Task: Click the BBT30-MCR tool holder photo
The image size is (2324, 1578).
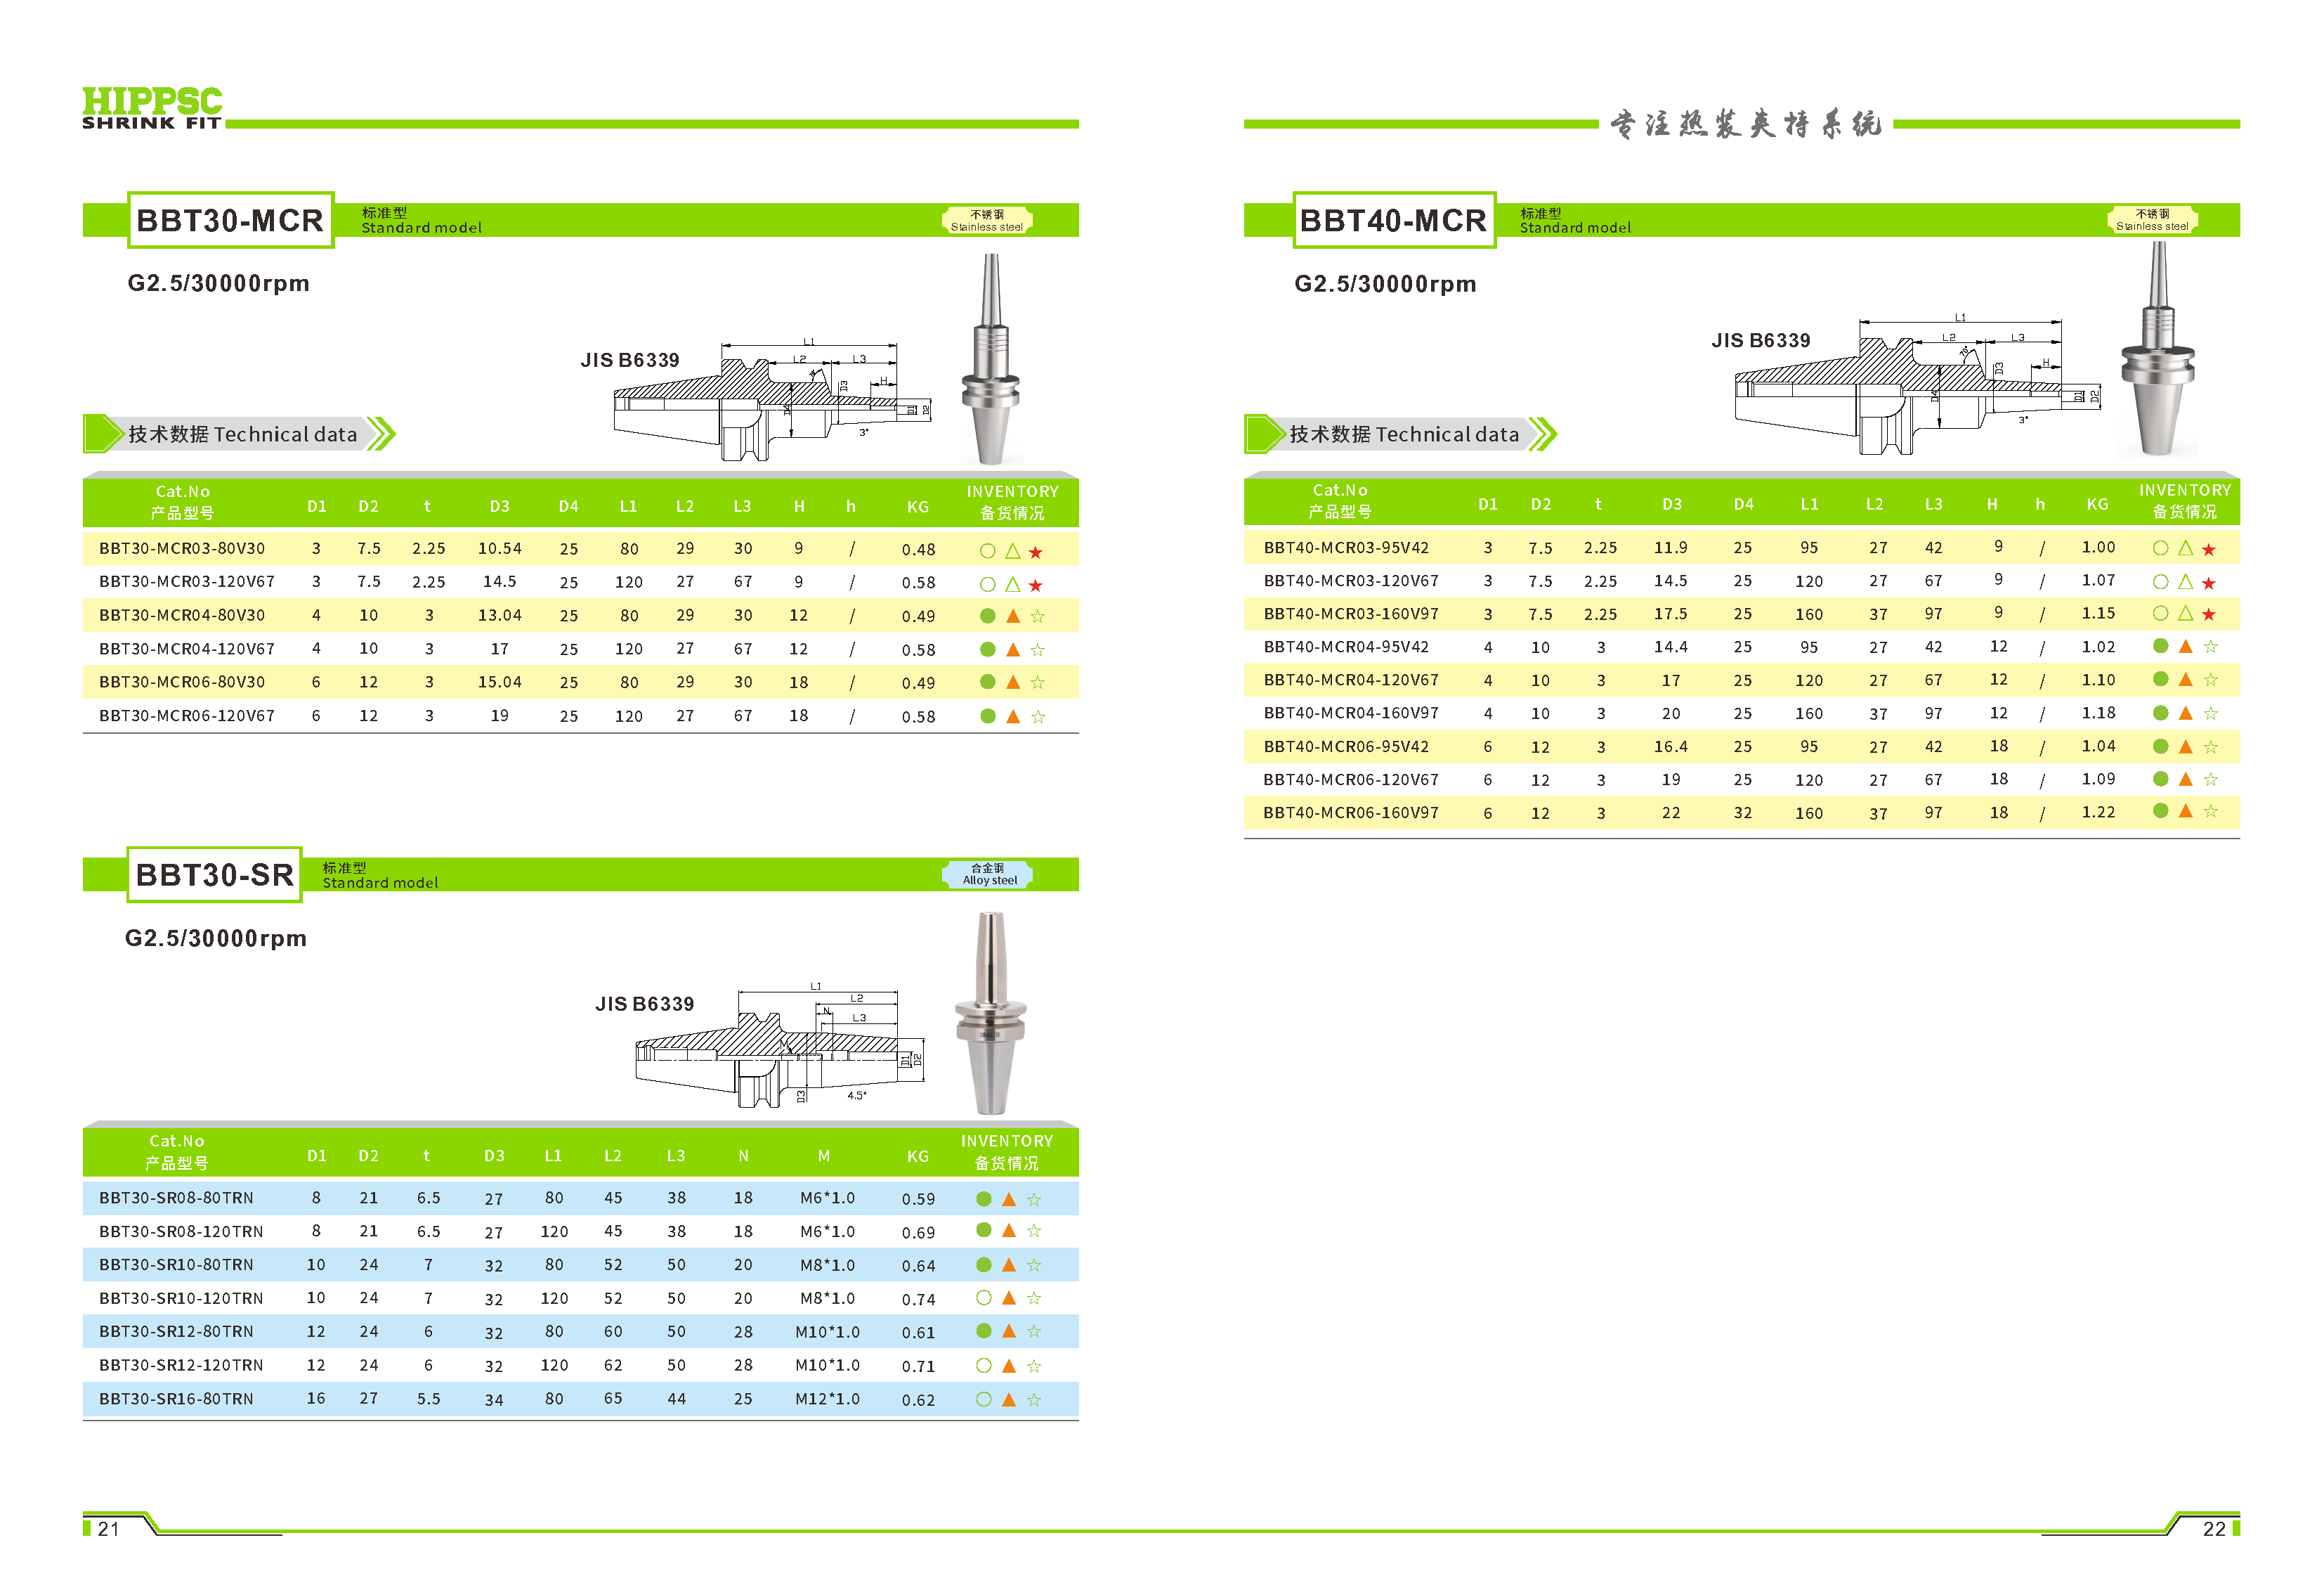Action: coord(990,360)
